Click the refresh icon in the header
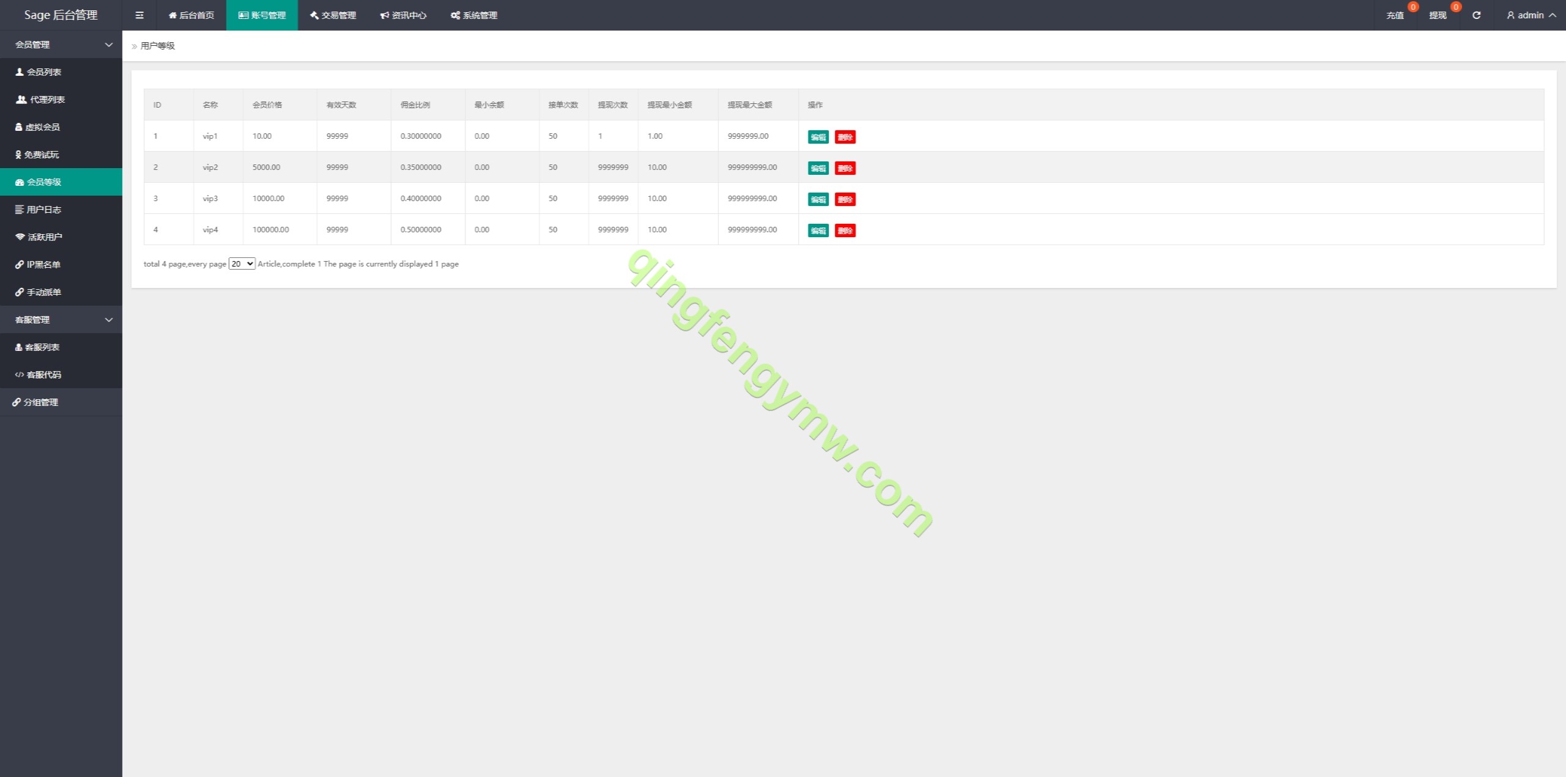The height and width of the screenshot is (777, 1566). [x=1476, y=15]
